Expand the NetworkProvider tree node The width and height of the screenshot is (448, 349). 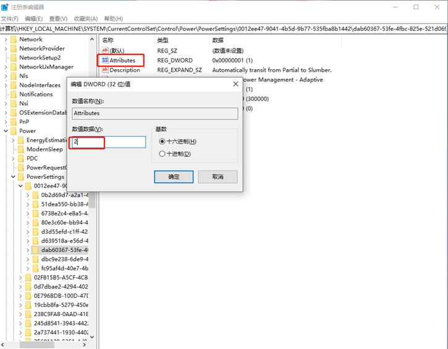[5, 48]
